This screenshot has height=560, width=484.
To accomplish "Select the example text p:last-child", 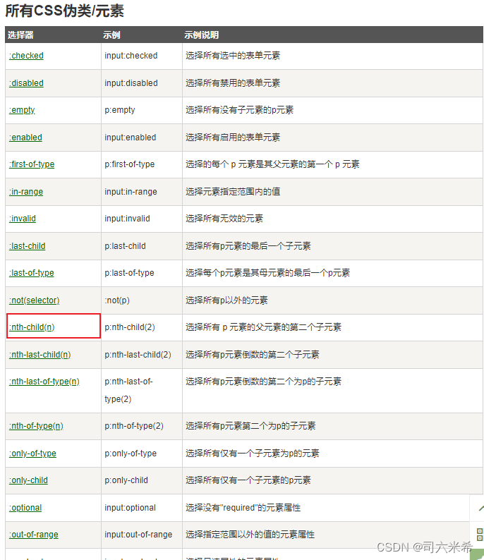I will 125,246.
